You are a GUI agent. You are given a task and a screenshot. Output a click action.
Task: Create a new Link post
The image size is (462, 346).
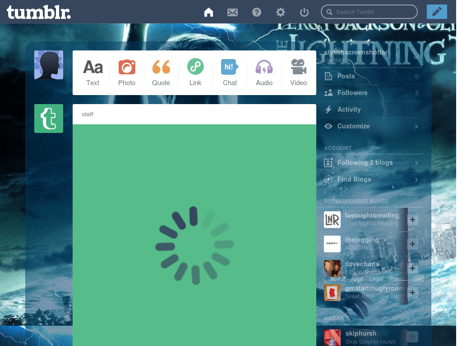coord(195,73)
